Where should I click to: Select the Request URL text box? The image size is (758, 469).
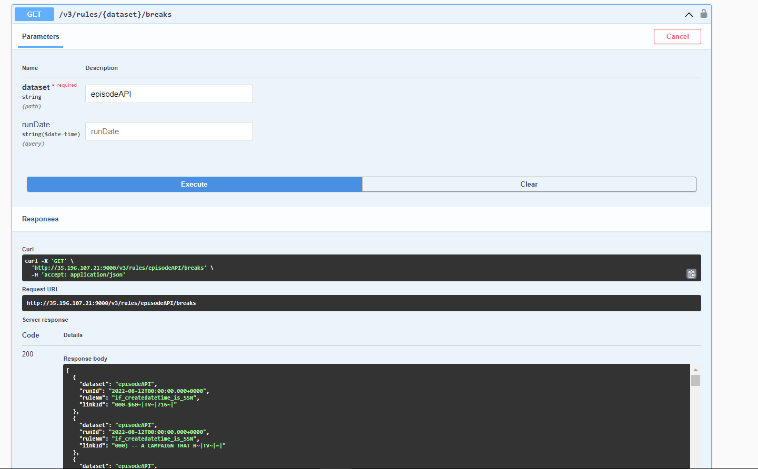coord(361,303)
